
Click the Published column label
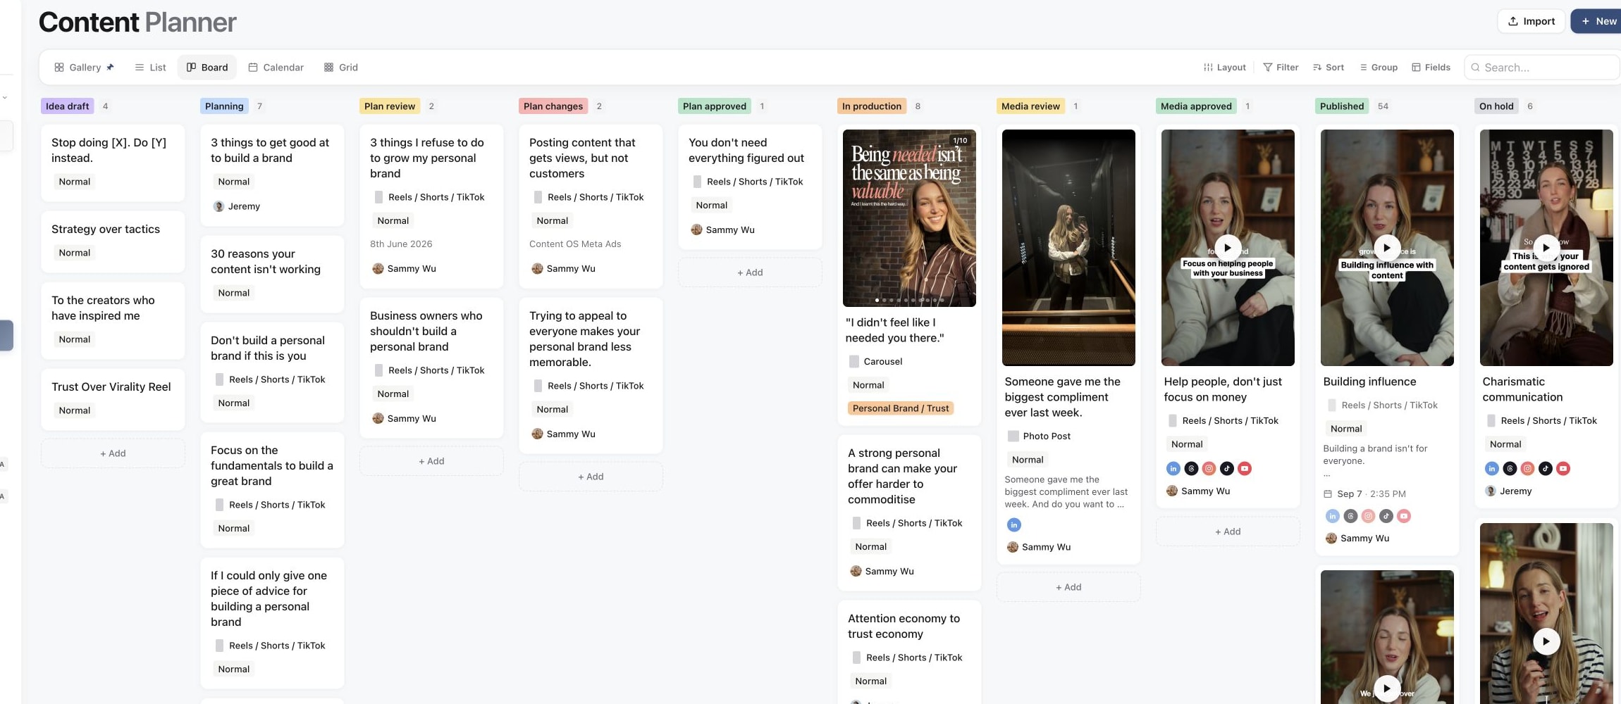tap(1342, 106)
